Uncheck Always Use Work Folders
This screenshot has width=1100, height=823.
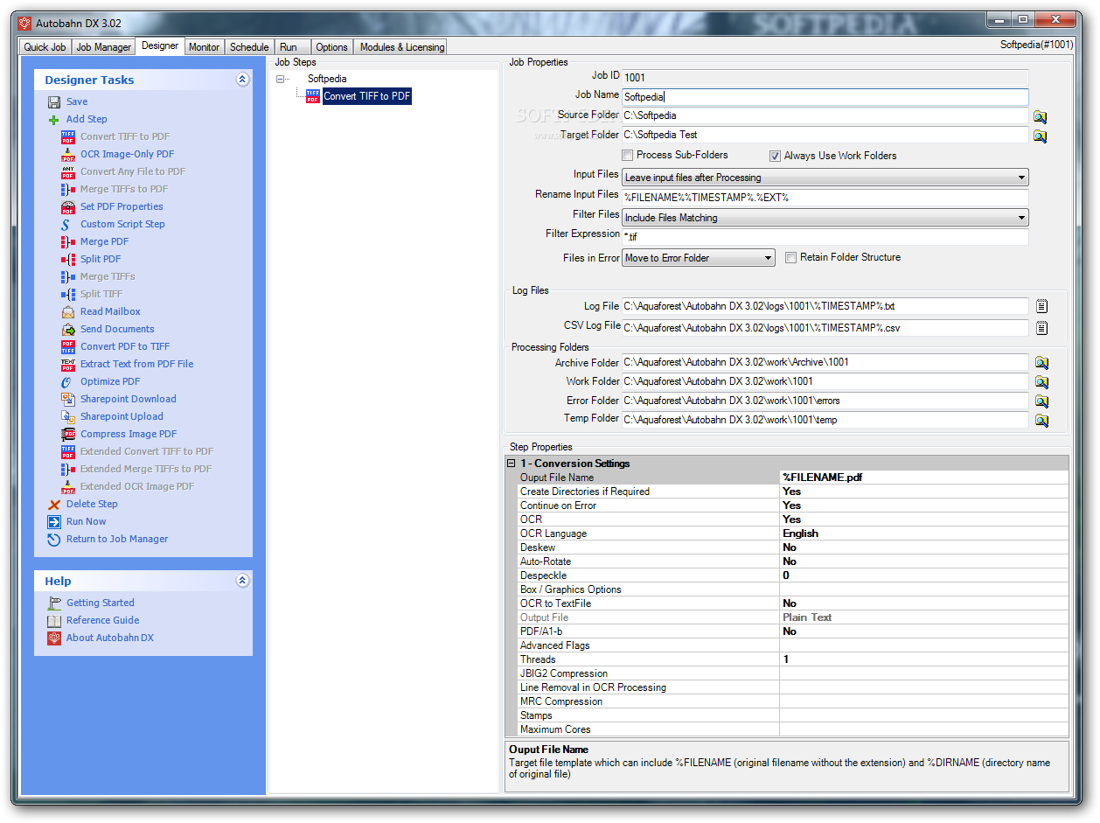(x=775, y=156)
